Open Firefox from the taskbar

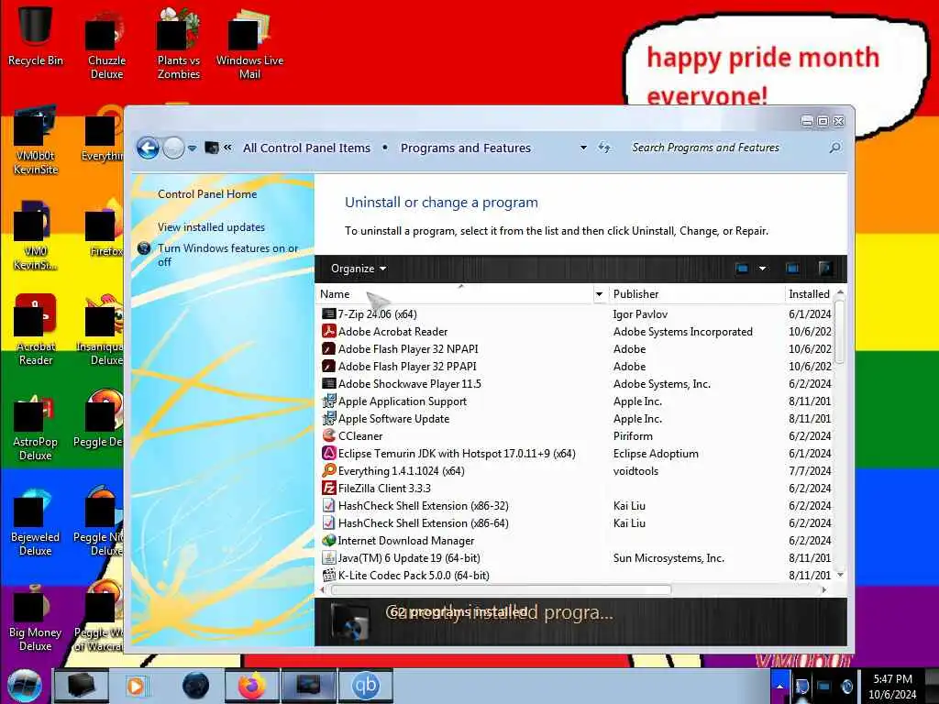tap(252, 686)
